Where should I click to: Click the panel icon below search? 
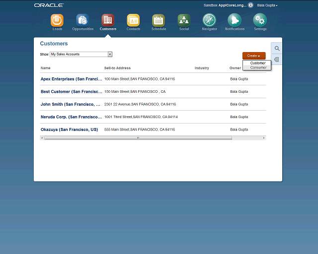(x=277, y=60)
